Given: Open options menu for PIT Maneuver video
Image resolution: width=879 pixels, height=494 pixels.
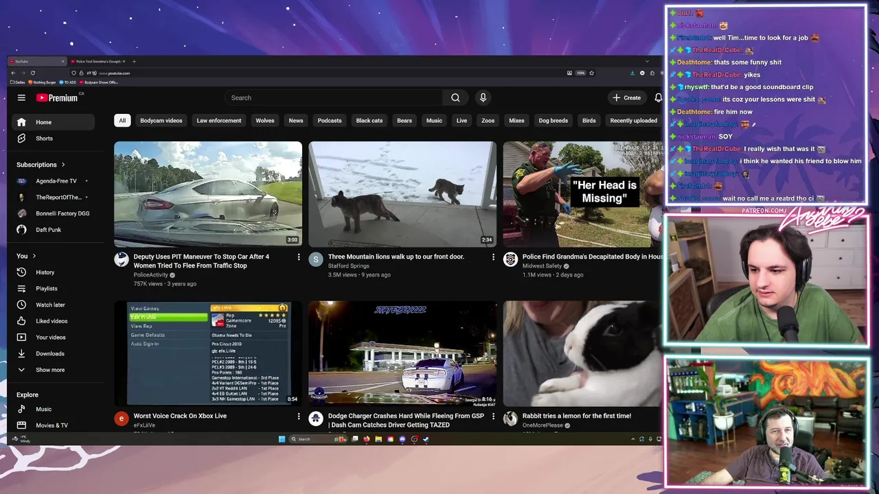Looking at the screenshot, I should [x=298, y=257].
